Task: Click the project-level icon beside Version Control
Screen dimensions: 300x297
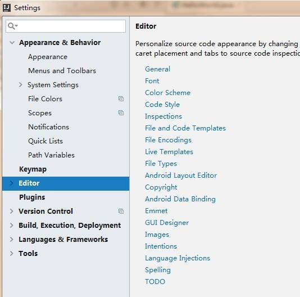Action: (x=121, y=211)
